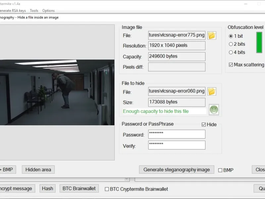Open the Tools menu
The image size is (265, 199).
(34, 11)
